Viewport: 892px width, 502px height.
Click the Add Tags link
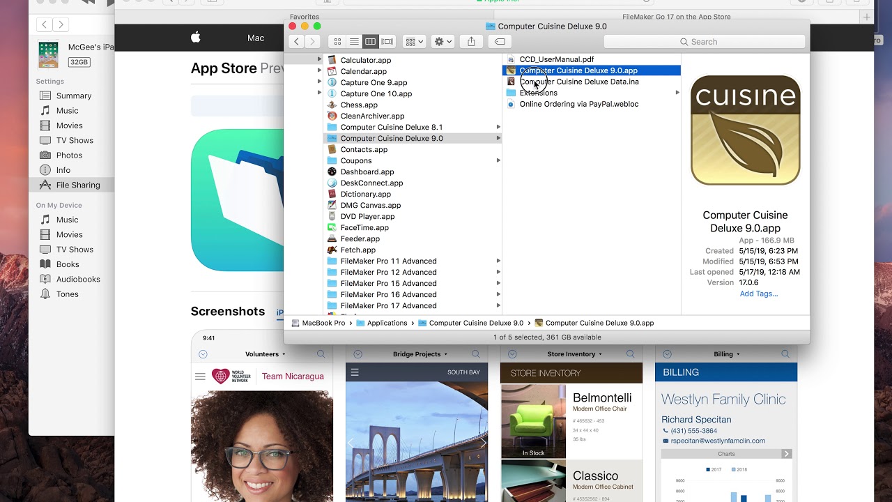click(x=758, y=294)
